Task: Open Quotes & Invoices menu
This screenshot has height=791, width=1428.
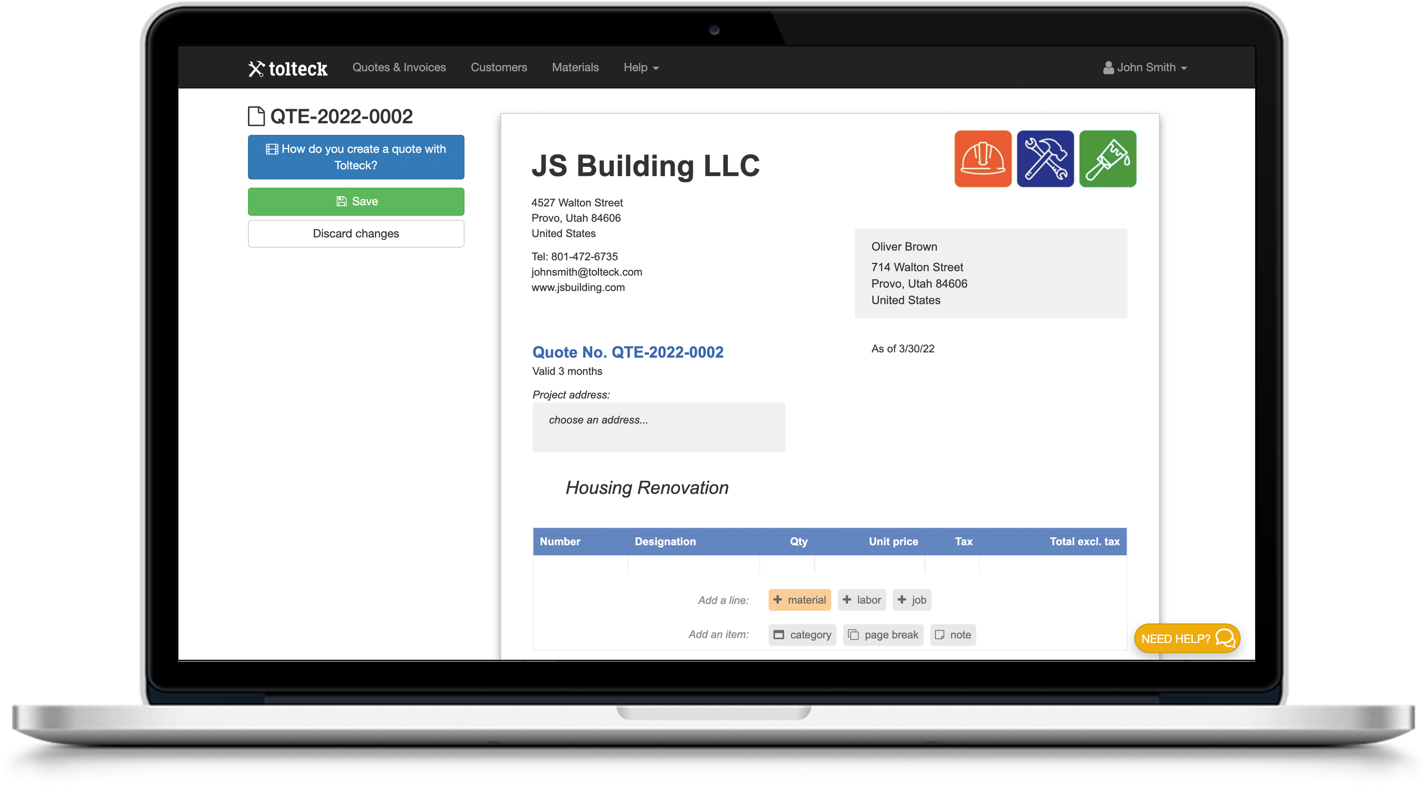Action: (399, 67)
